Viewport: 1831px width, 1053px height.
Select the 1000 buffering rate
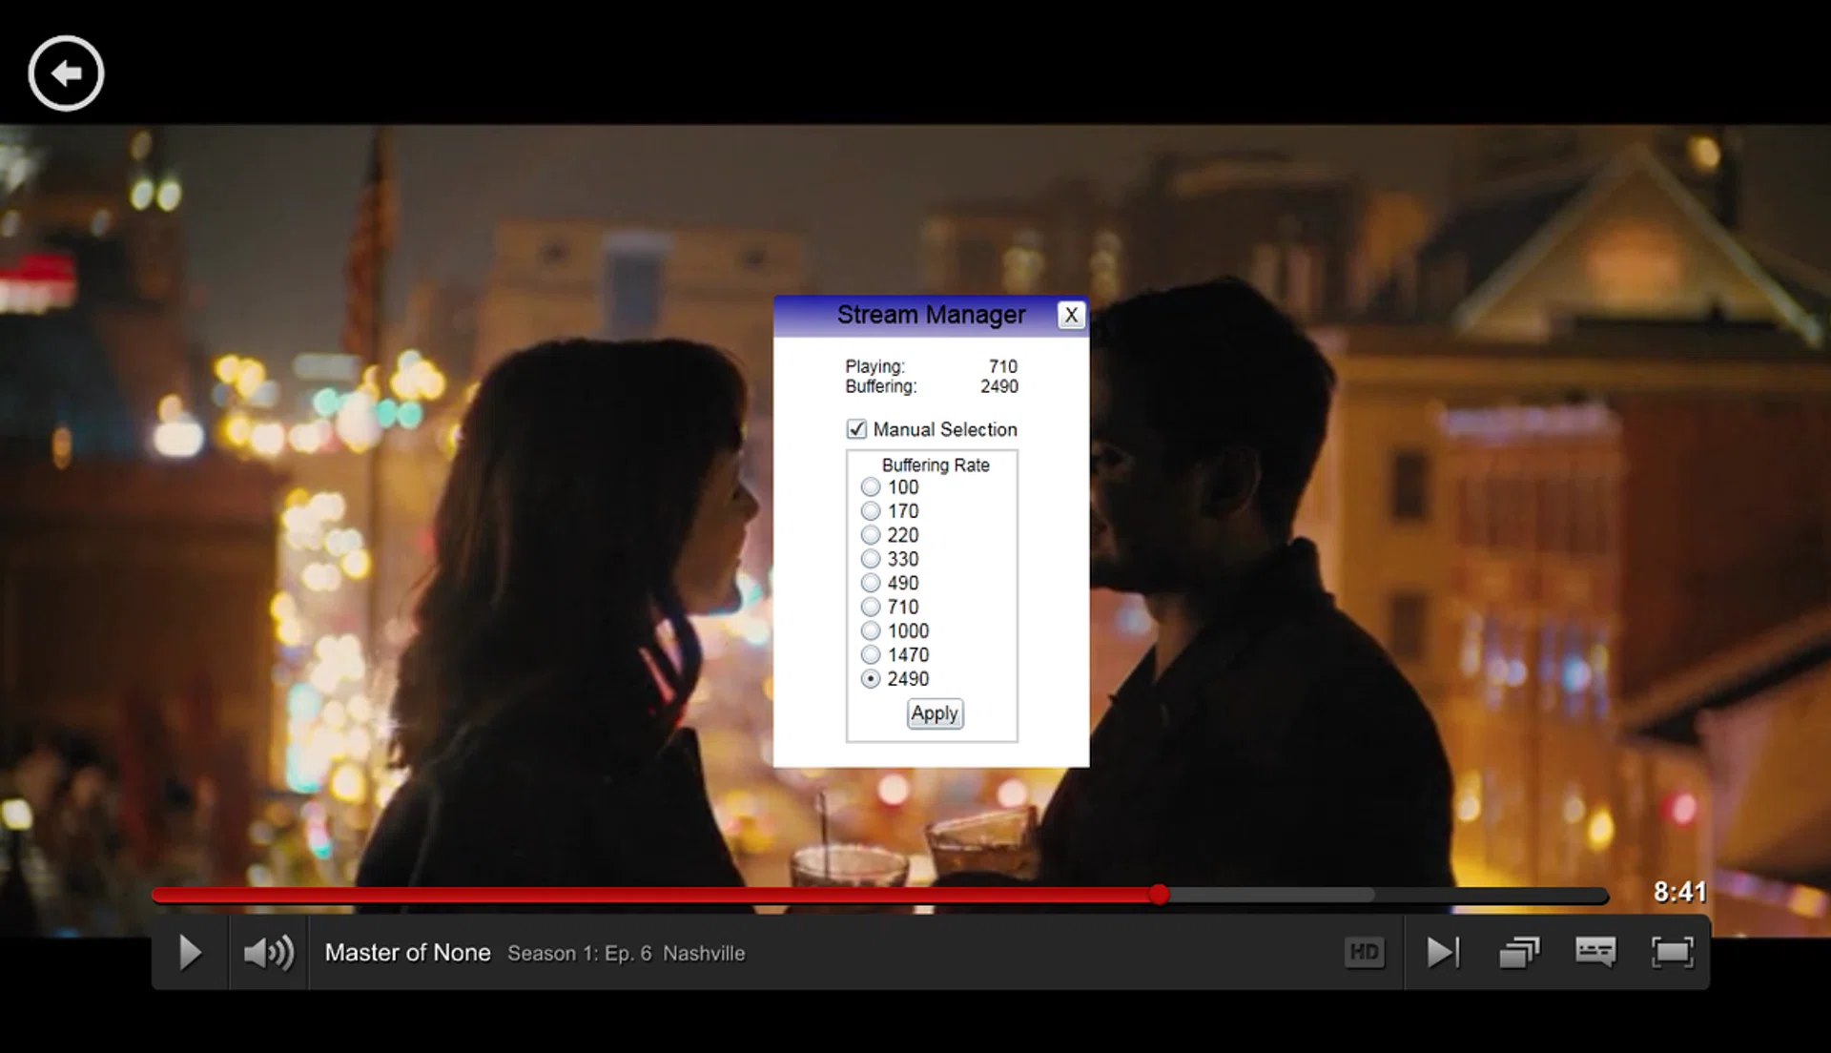(871, 631)
